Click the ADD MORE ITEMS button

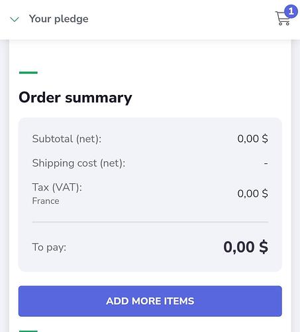coord(150,301)
